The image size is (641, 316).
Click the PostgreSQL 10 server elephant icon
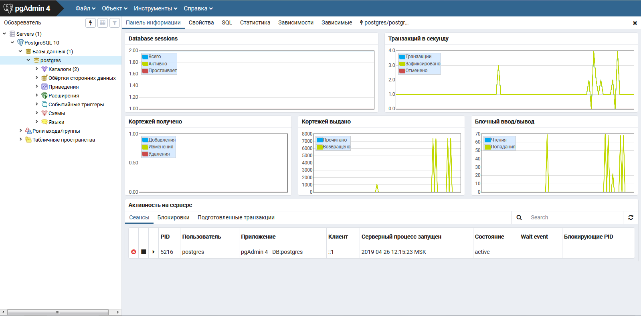pos(20,43)
